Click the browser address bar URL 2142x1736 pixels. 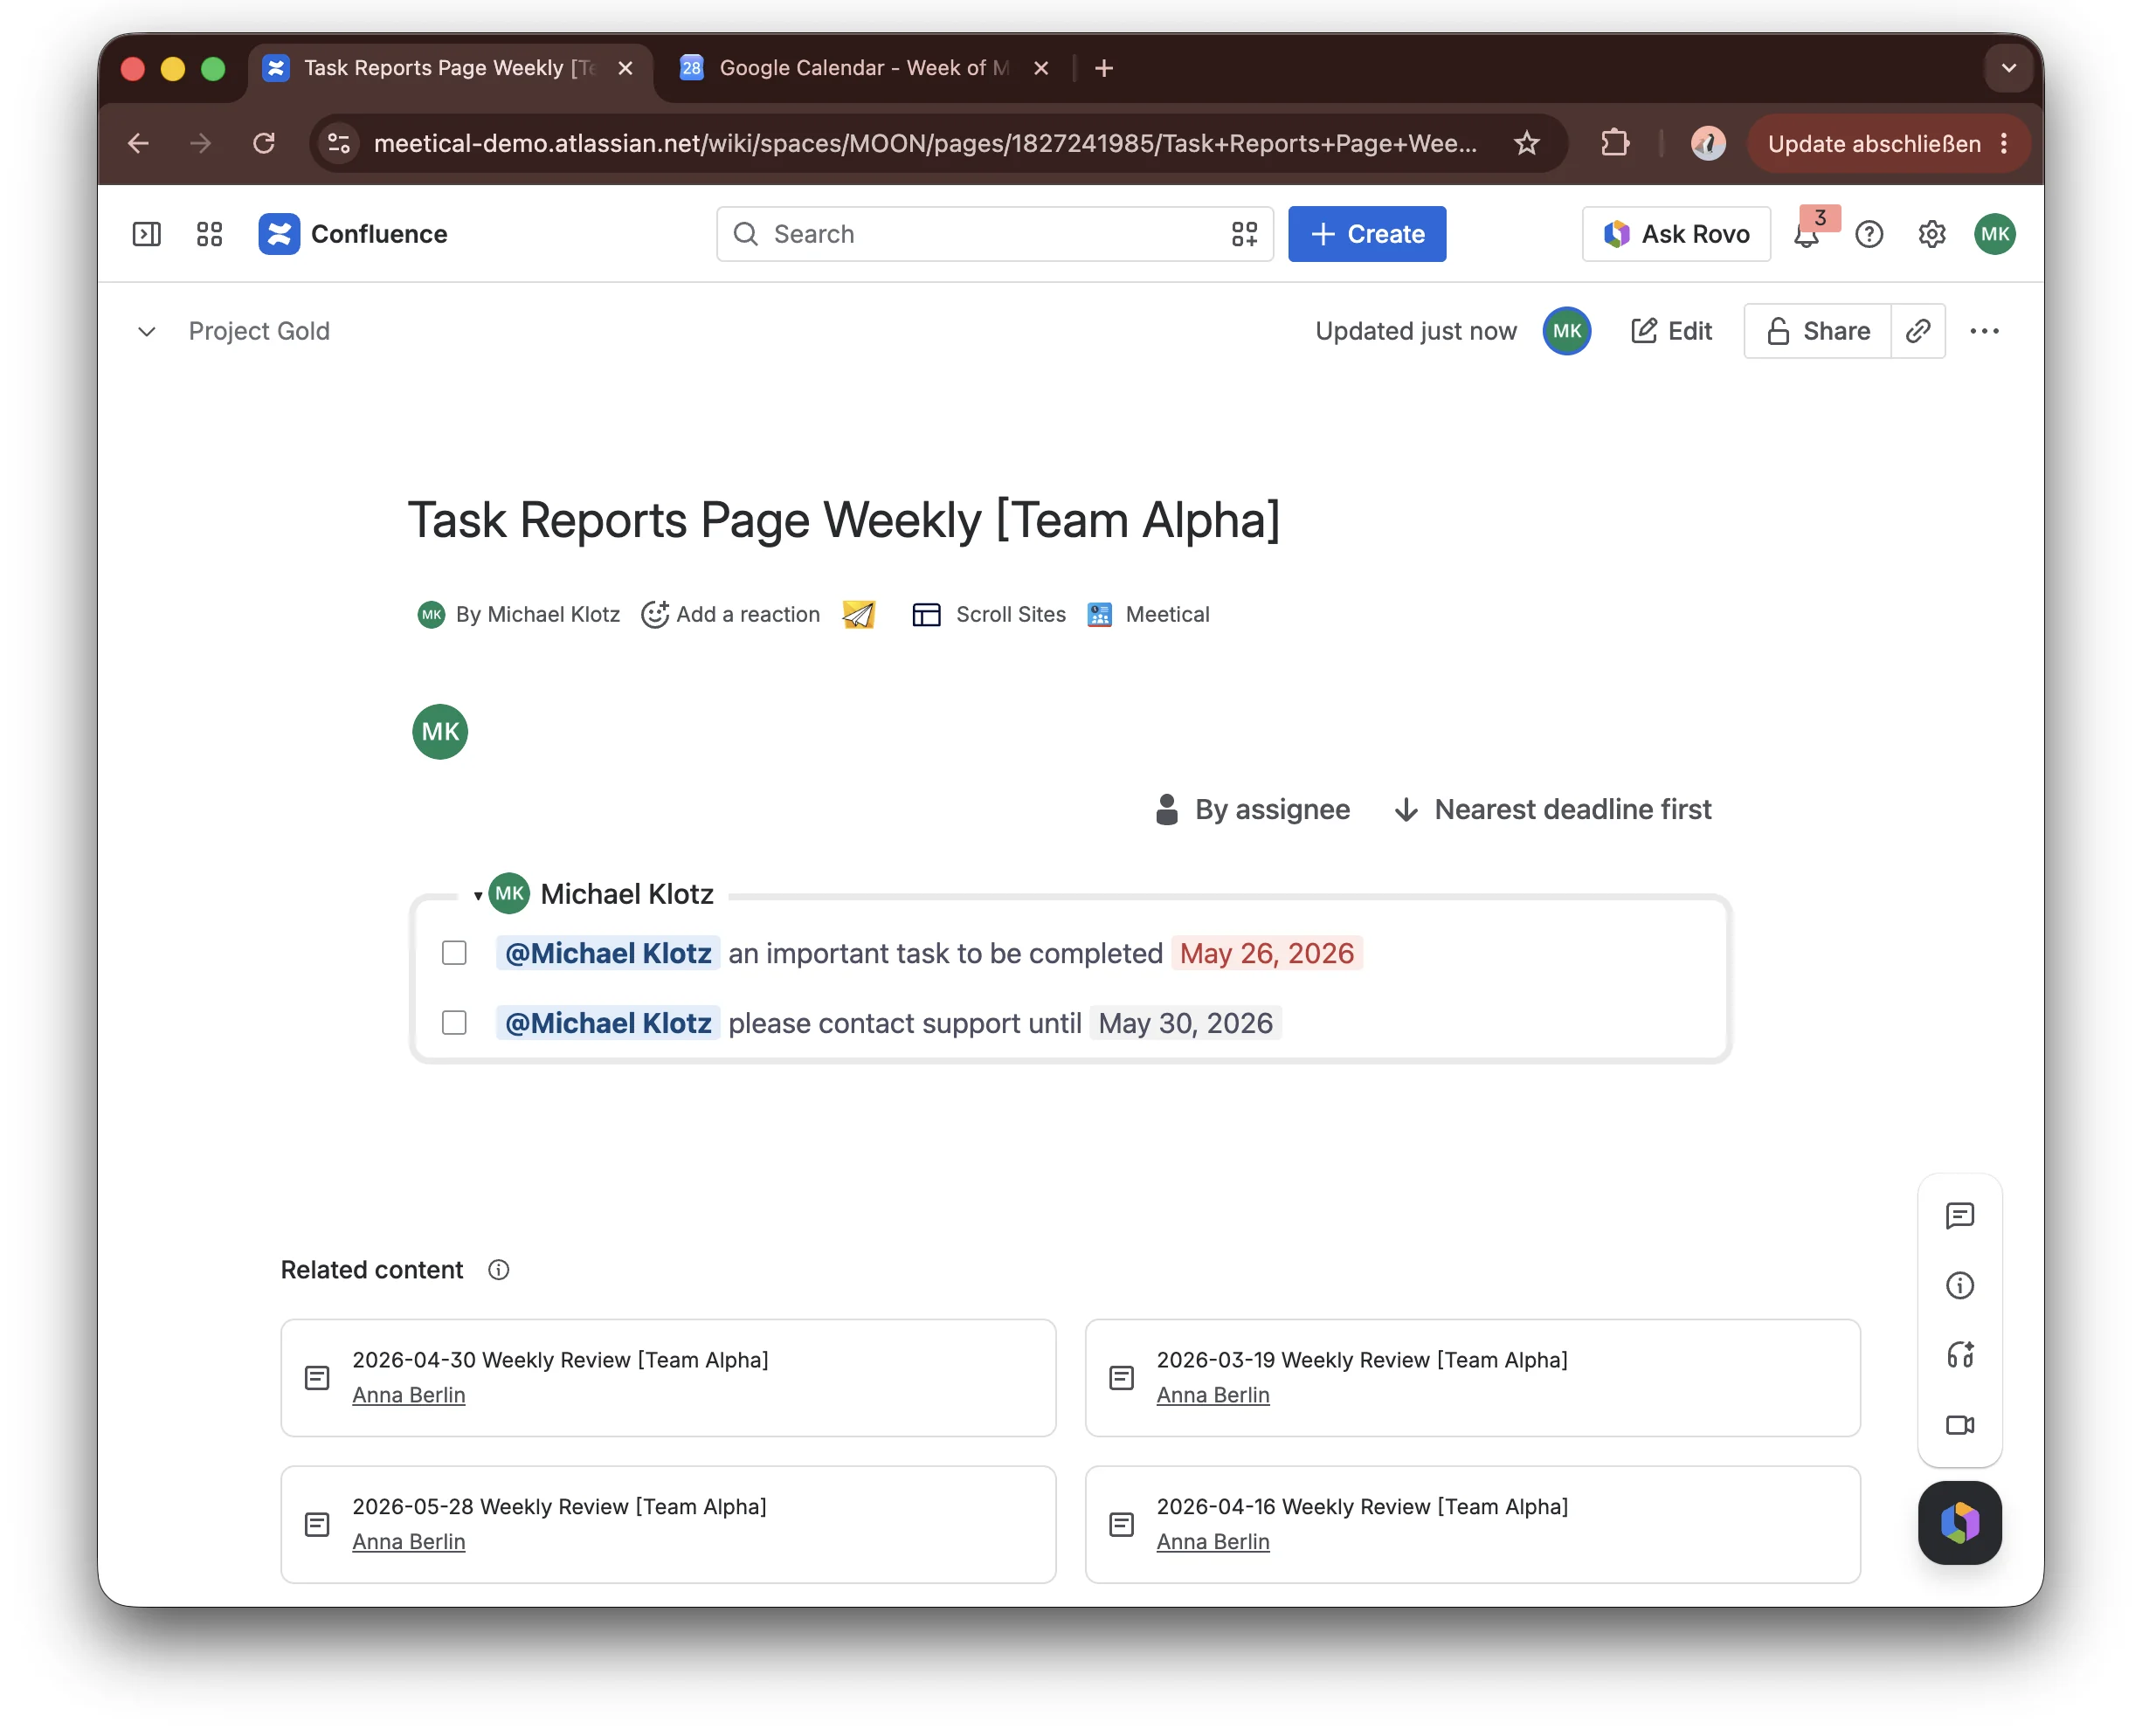pyautogui.click(x=924, y=143)
